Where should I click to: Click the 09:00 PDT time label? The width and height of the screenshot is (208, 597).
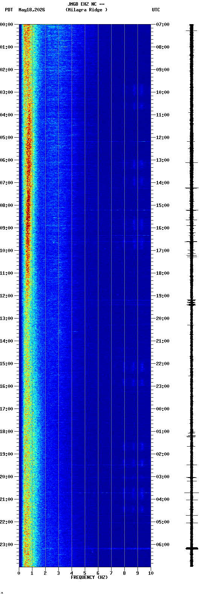pyautogui.click(x=6, y=228)
